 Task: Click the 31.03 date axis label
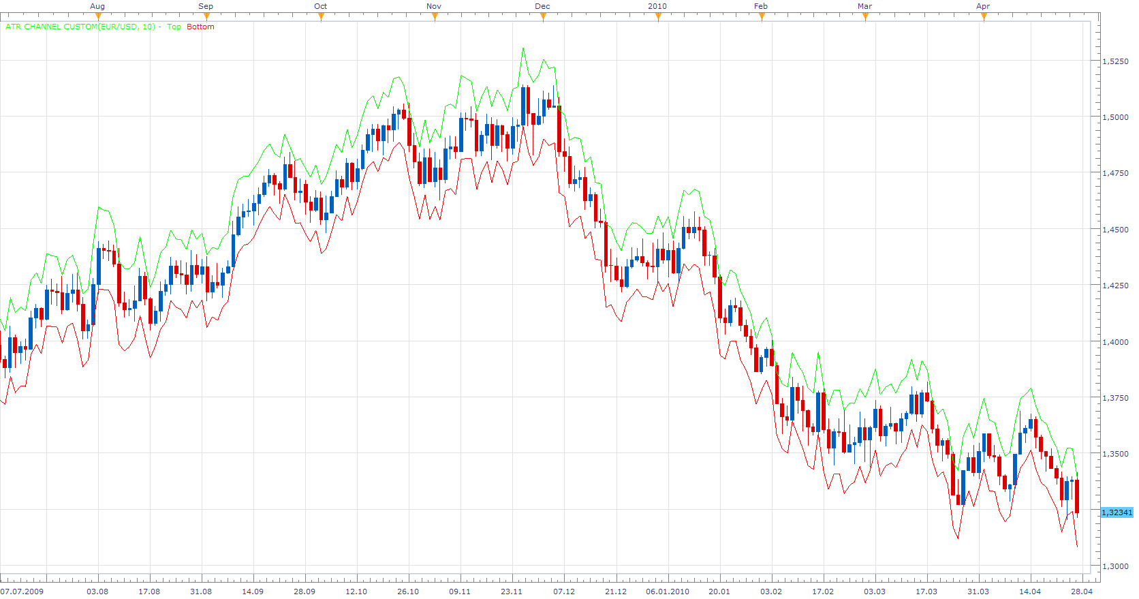(978, 592)
